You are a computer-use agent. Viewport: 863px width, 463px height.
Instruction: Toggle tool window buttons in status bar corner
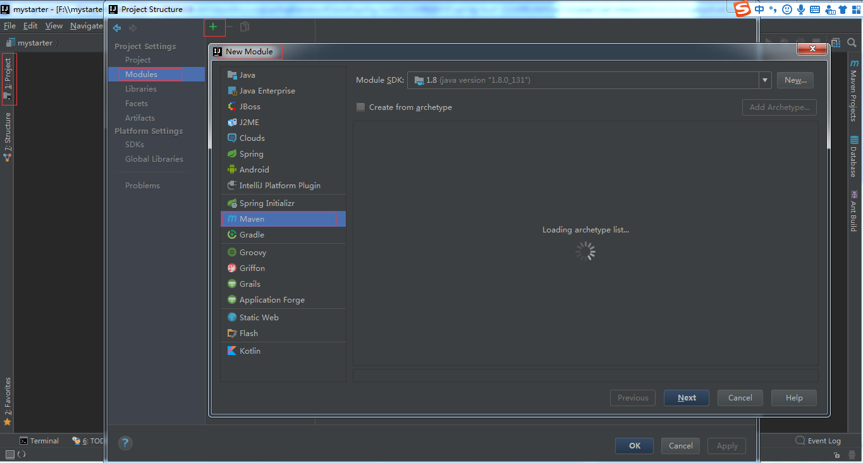pyautogui.click(x=10, y=454)
